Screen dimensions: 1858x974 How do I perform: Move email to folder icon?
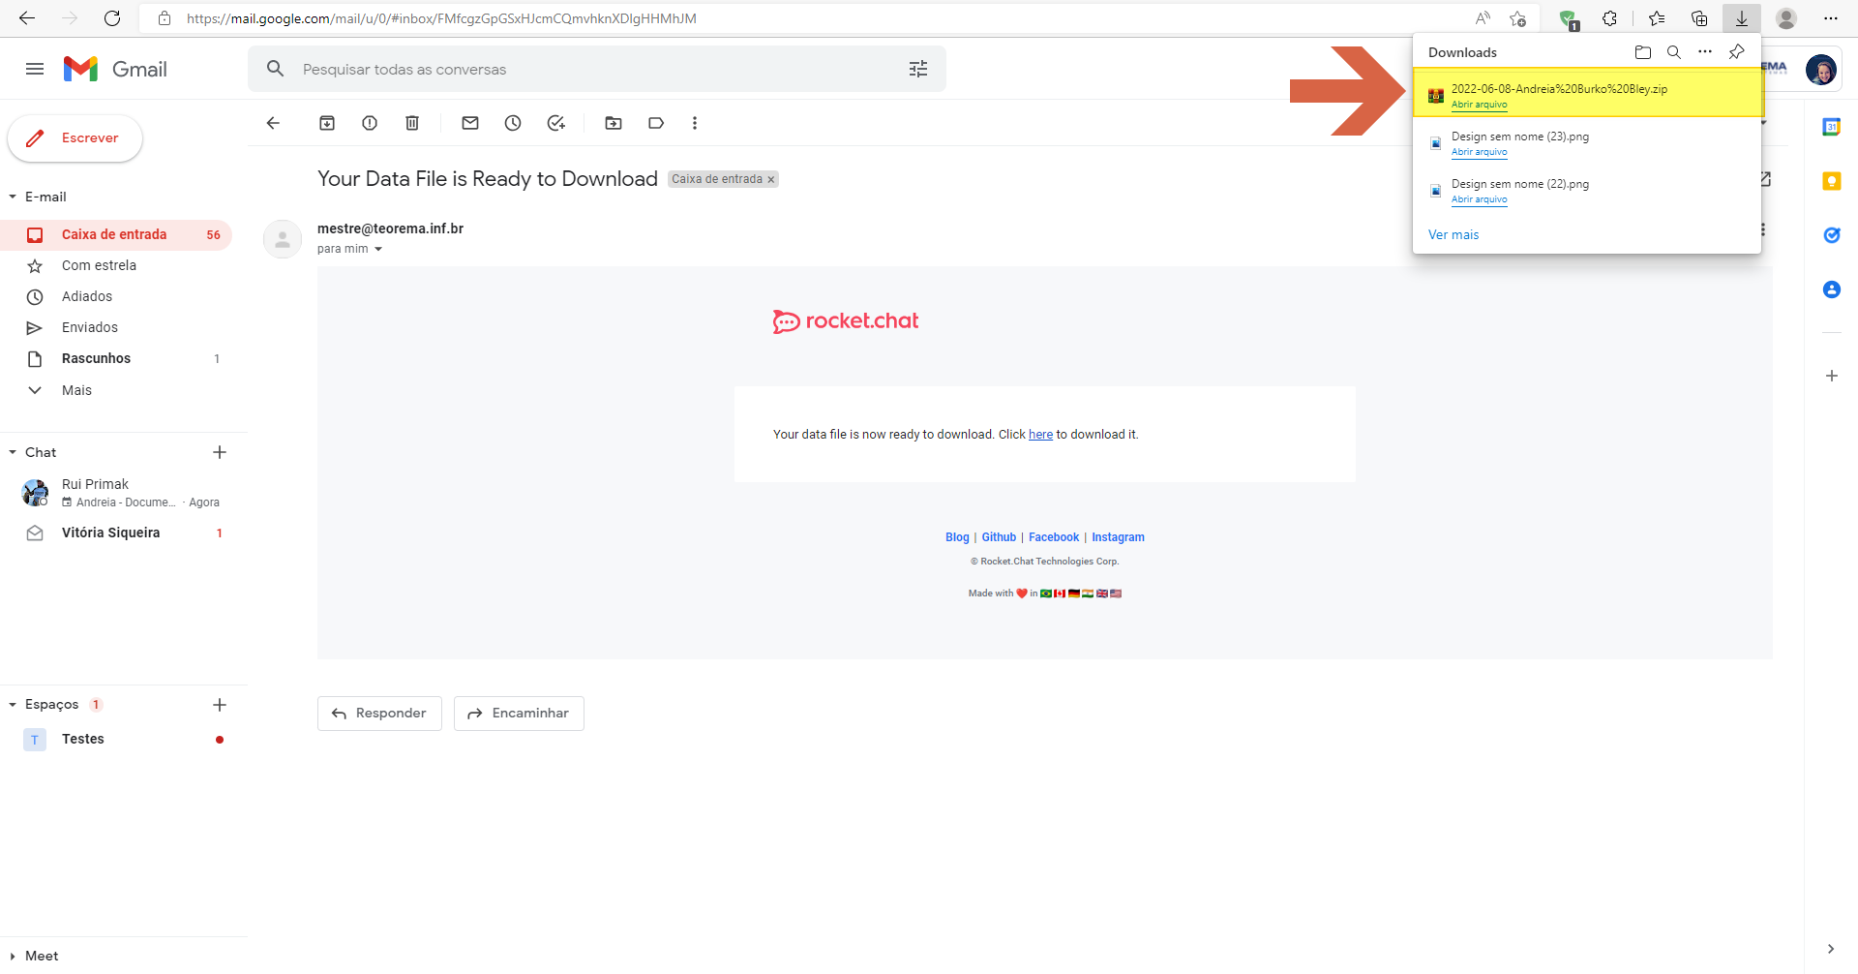pos(614,123)
